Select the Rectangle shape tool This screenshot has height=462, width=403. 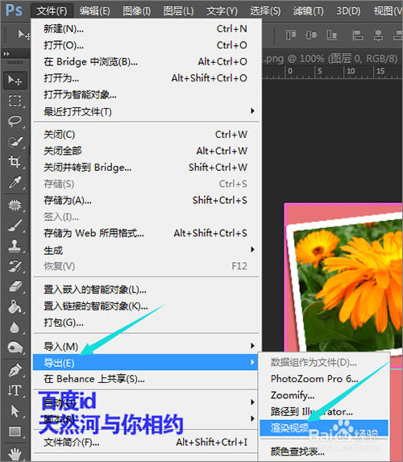pyautogui.click(x=15, y=431)
